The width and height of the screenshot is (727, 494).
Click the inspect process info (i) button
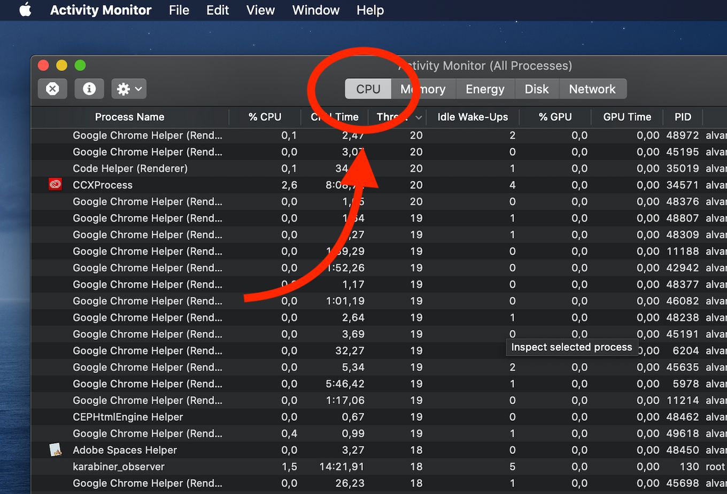(89, 89)
